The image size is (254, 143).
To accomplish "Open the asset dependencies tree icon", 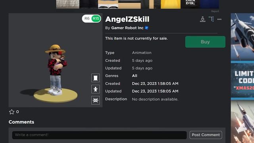I will (211, 19).
